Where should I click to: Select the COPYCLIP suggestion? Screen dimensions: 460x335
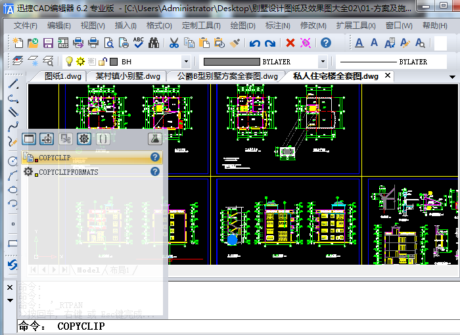click(x=92, y=158)
